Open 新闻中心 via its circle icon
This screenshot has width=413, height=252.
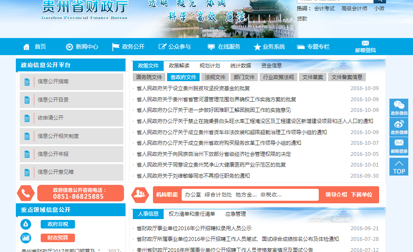(69, 47)
